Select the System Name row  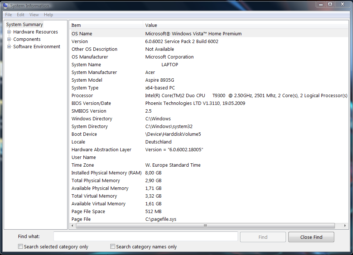(209, 65)
